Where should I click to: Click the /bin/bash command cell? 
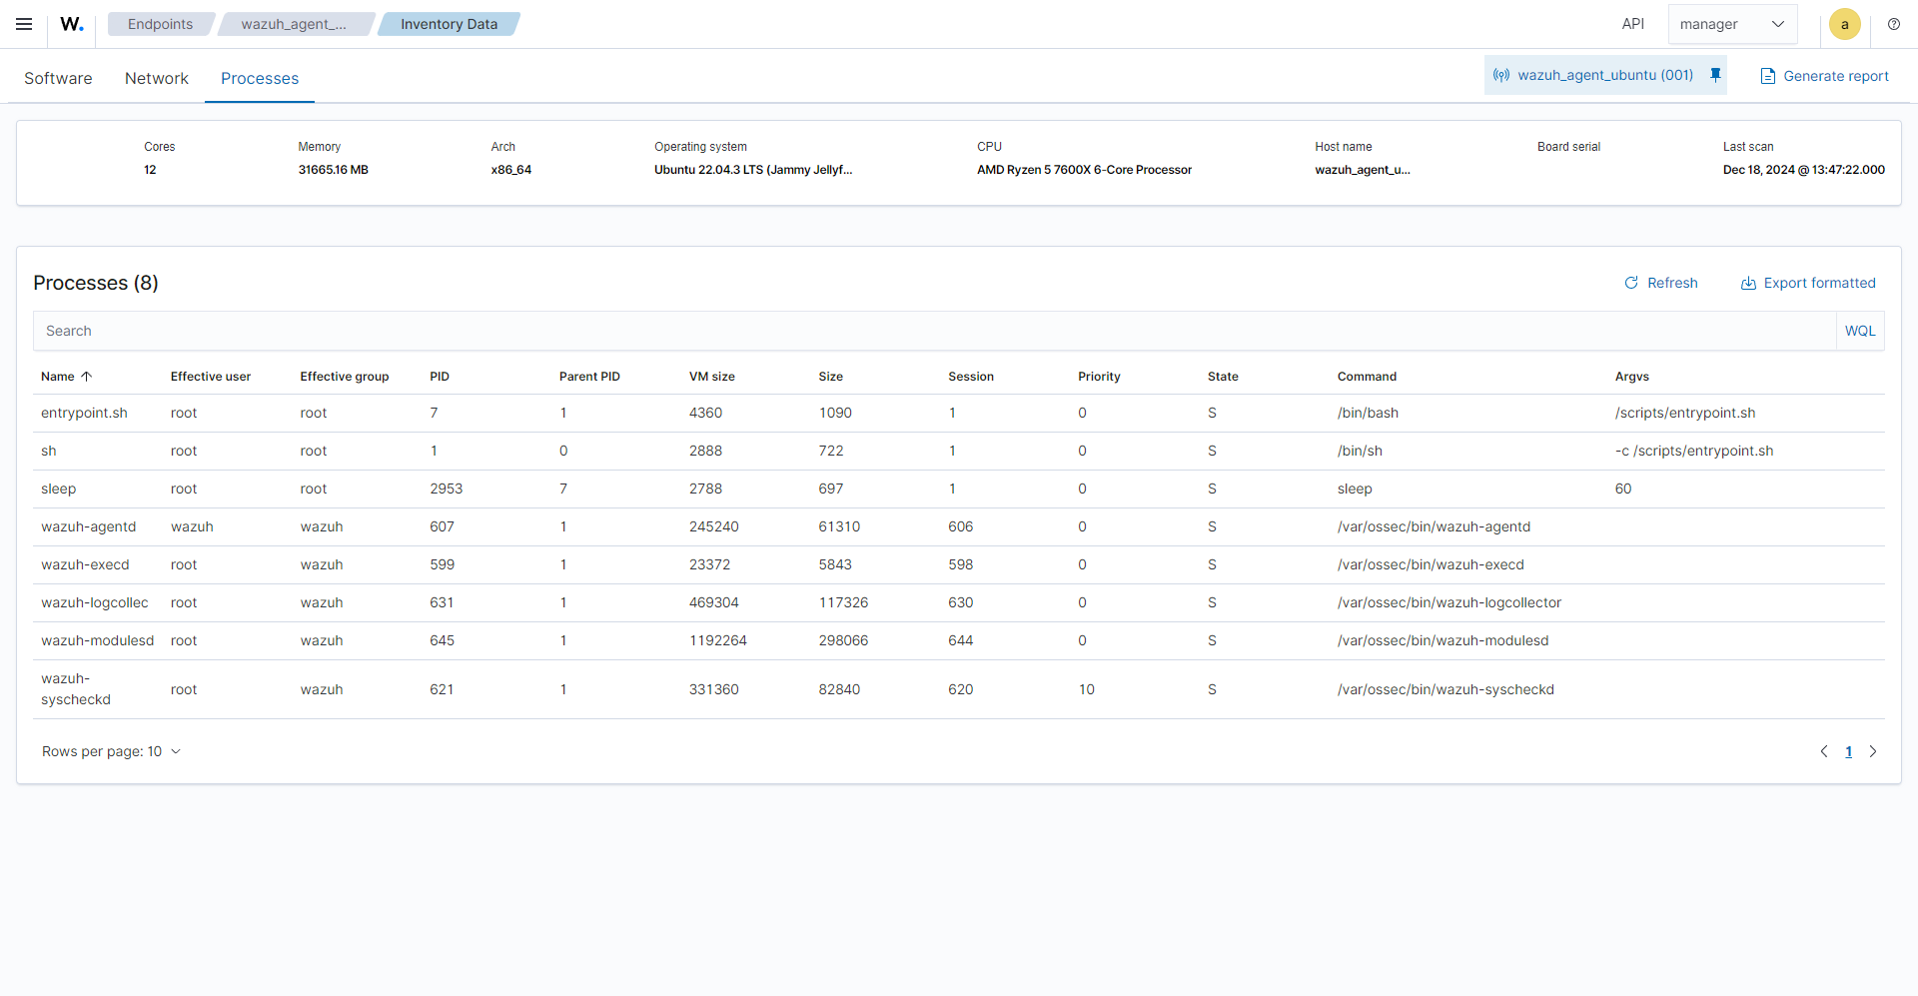point(1368,413)
